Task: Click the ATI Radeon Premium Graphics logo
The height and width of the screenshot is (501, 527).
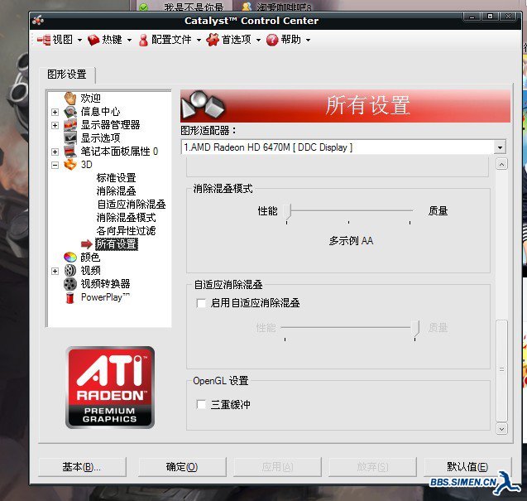Action: [110, 388]
